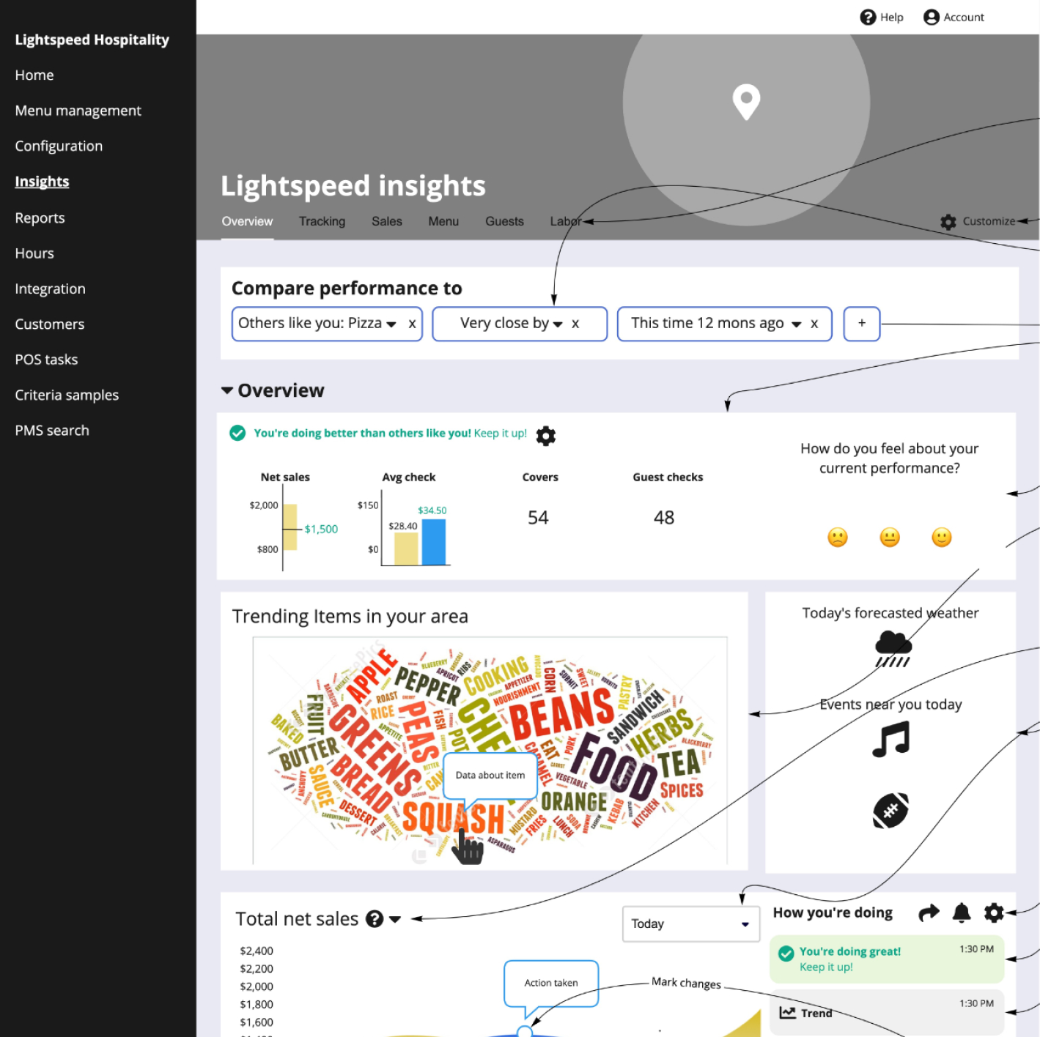Open POS tasks in sidebar
The image size is (1040, 1037).
tap(46, 360)
